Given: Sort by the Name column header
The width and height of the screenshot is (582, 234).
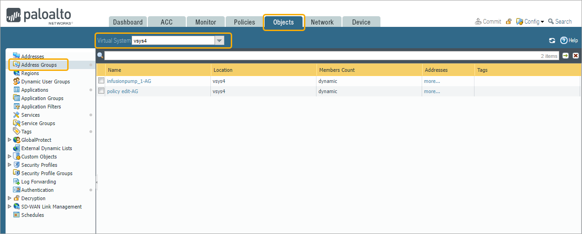Looking at the screenshot, I should coord(114,70).
